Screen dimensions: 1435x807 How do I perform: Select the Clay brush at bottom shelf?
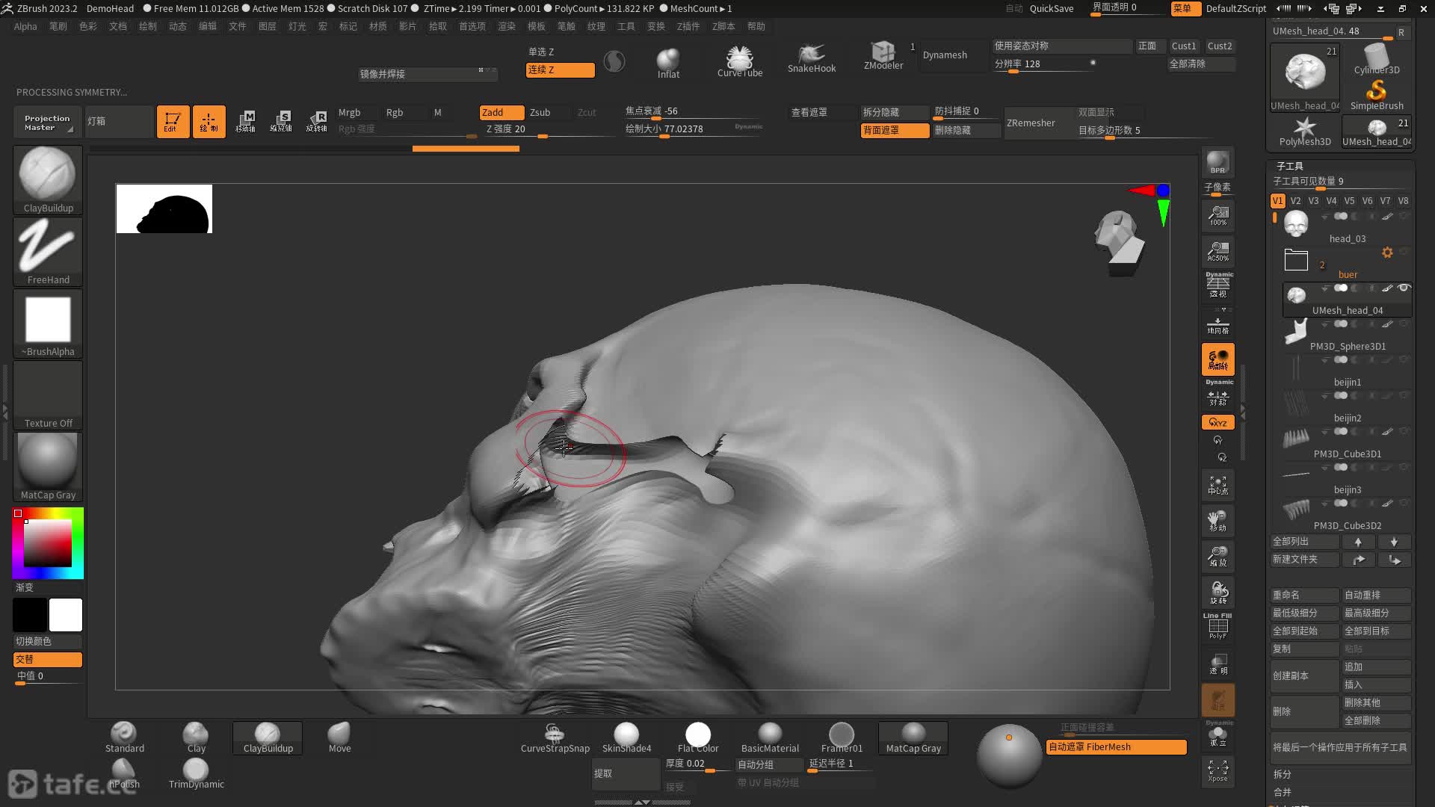196,738
